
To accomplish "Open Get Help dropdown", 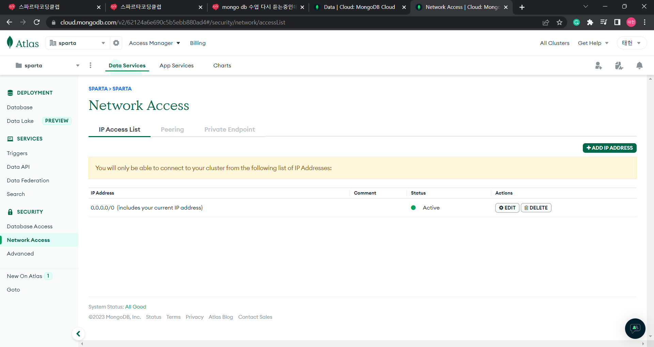I will [x=593, y=43].
